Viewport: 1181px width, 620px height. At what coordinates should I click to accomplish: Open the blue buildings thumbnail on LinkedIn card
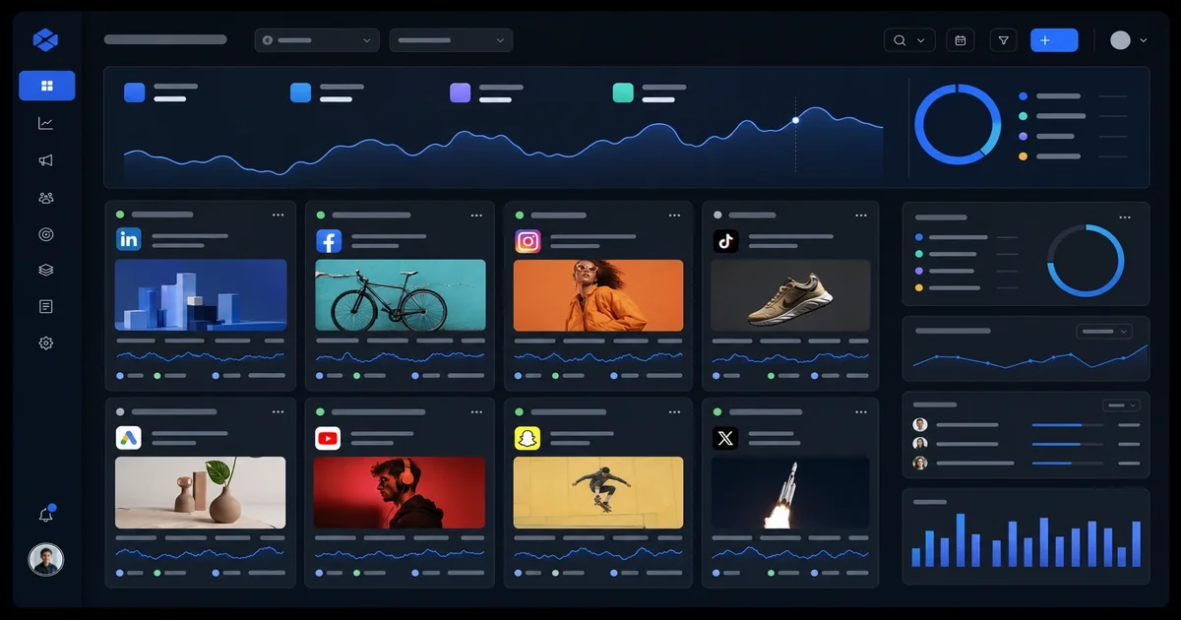click(x=201, y=295)
